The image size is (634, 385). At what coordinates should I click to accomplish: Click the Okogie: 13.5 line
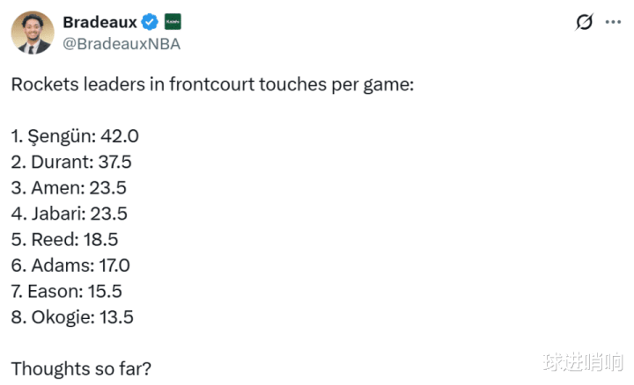point(72,317)
